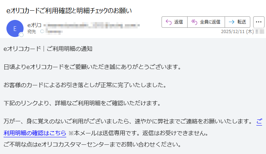Click the ご利用明細の通知 body heading line
Image resolution: width=266 pixels, height=154 pixels.
48,49
